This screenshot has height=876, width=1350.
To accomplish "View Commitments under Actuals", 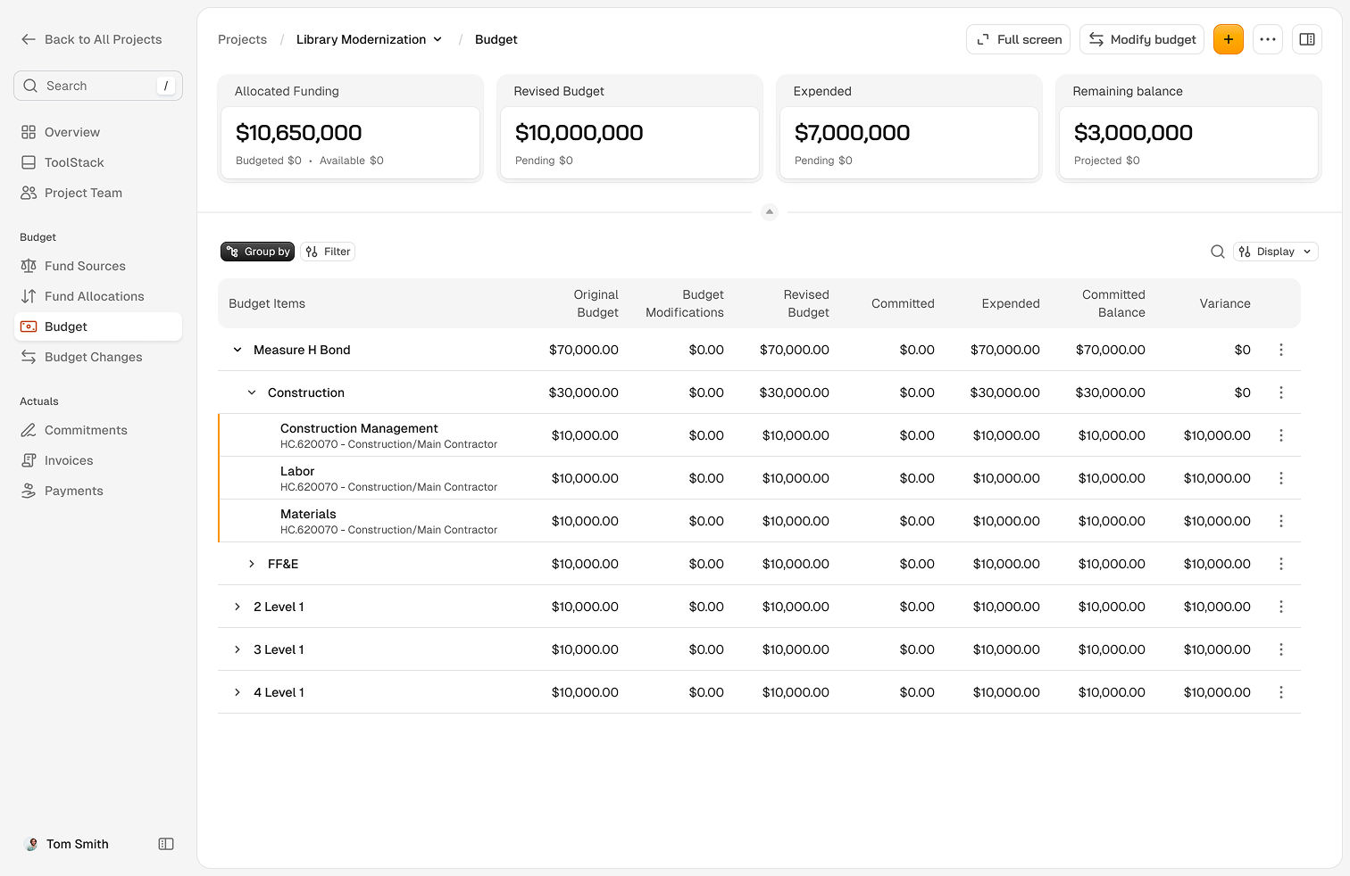I will click(84, 430).
